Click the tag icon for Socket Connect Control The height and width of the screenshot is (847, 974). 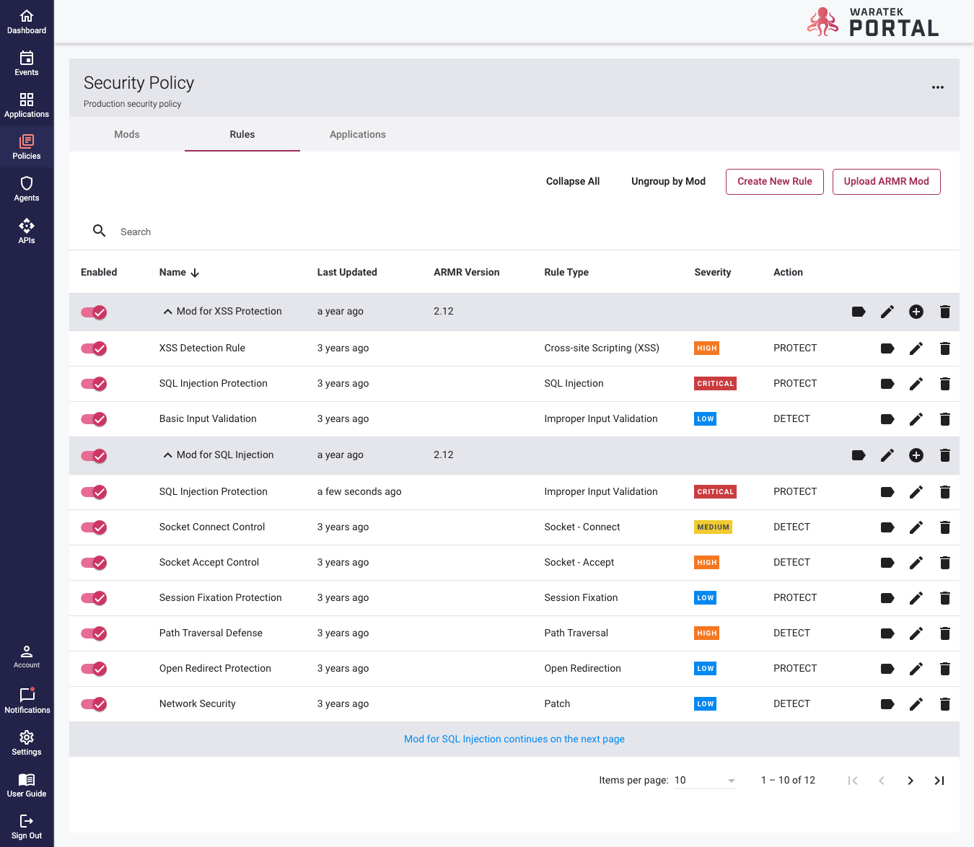pos(887,527)
